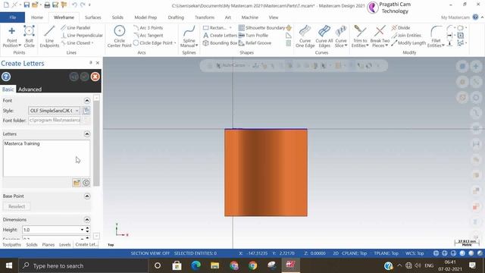Click the Windows Start button
This screenshot has height=273, width=485.
click(9, 265)
